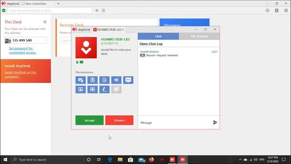The width and height of the screenshot is (291, 164).
Task: Click the This Desk info icon
Action: pyautogui.click(x=45, y=22)
